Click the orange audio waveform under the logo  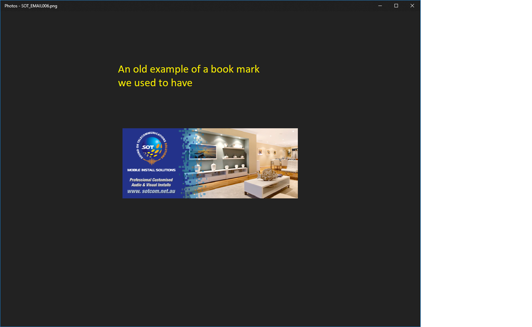pyautogui.click(x=152, y=162)
